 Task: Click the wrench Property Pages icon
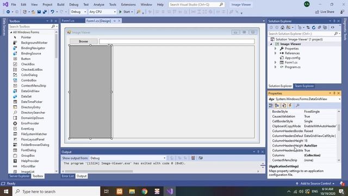(297, 106)
